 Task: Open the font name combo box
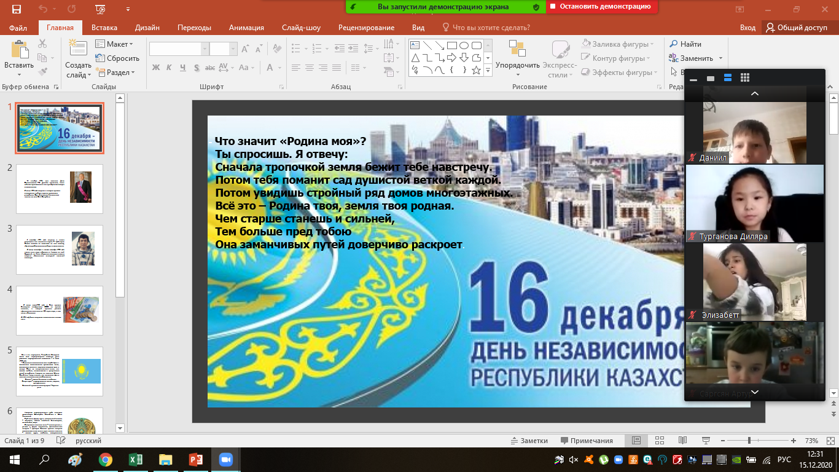pyautogui.click(x=179, y=49)
